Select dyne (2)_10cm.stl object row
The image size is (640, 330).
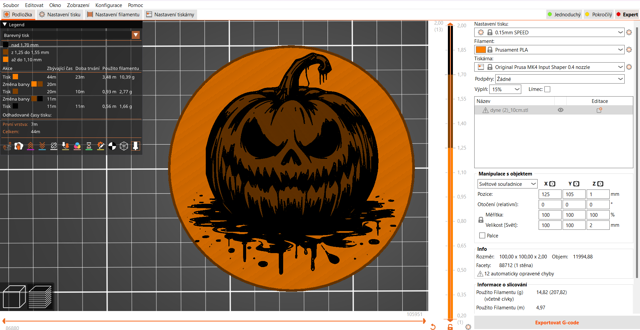(554, 110)
